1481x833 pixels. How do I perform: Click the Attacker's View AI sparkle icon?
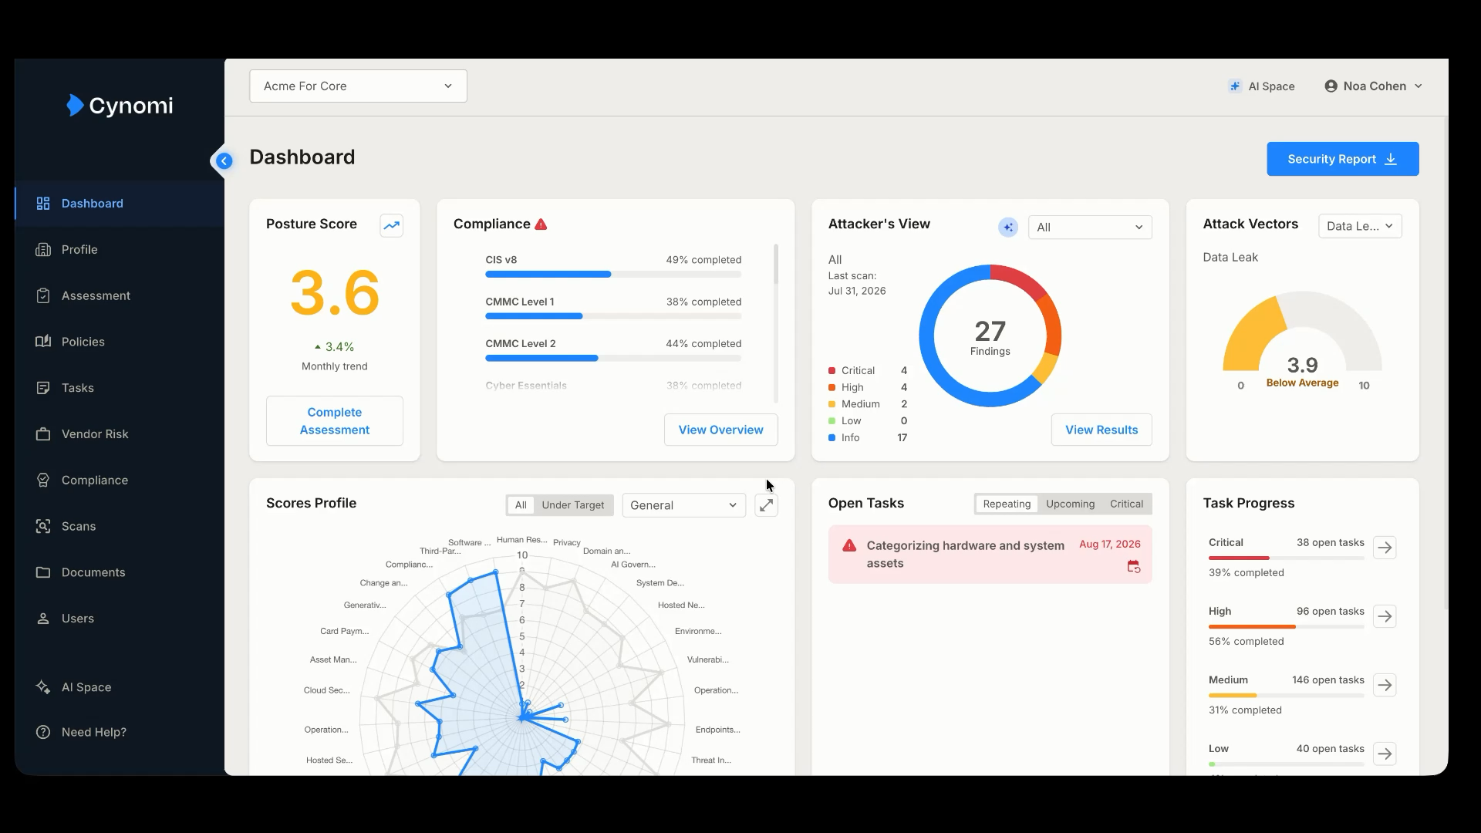1007,228
